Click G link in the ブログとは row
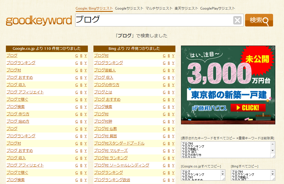284x184 pixels. [164, 92]
